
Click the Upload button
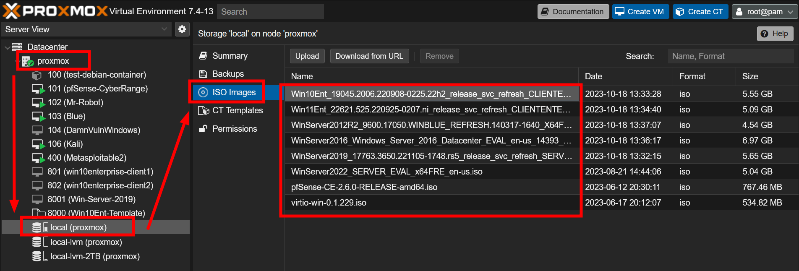(x=307, y=56)
